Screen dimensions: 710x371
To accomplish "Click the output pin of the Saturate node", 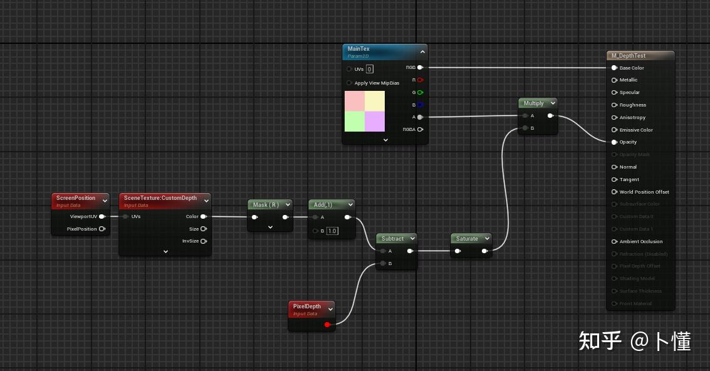I will (x=484, y=250).
